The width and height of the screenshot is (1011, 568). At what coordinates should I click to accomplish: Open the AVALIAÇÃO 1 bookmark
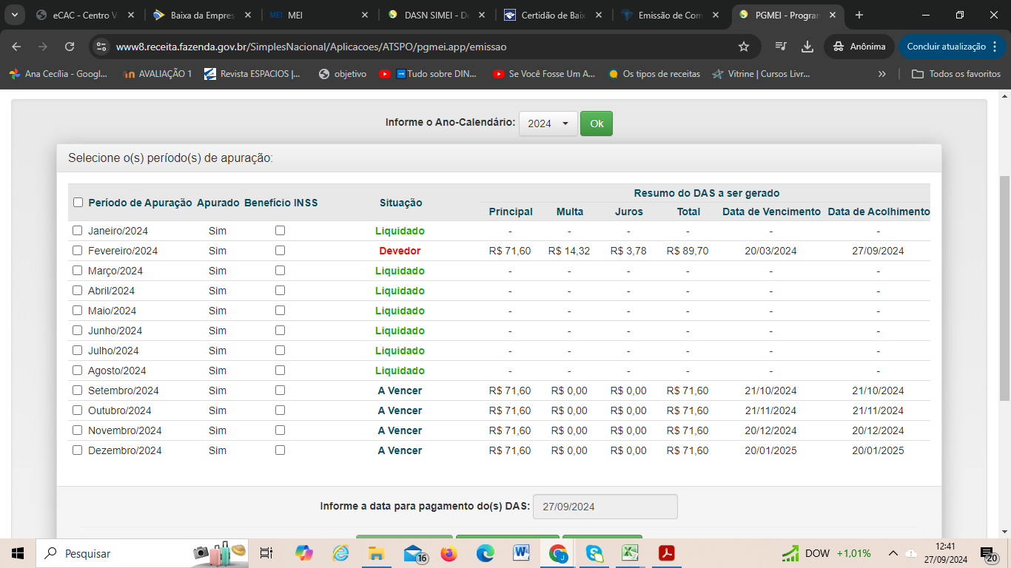tap(158, 74)
